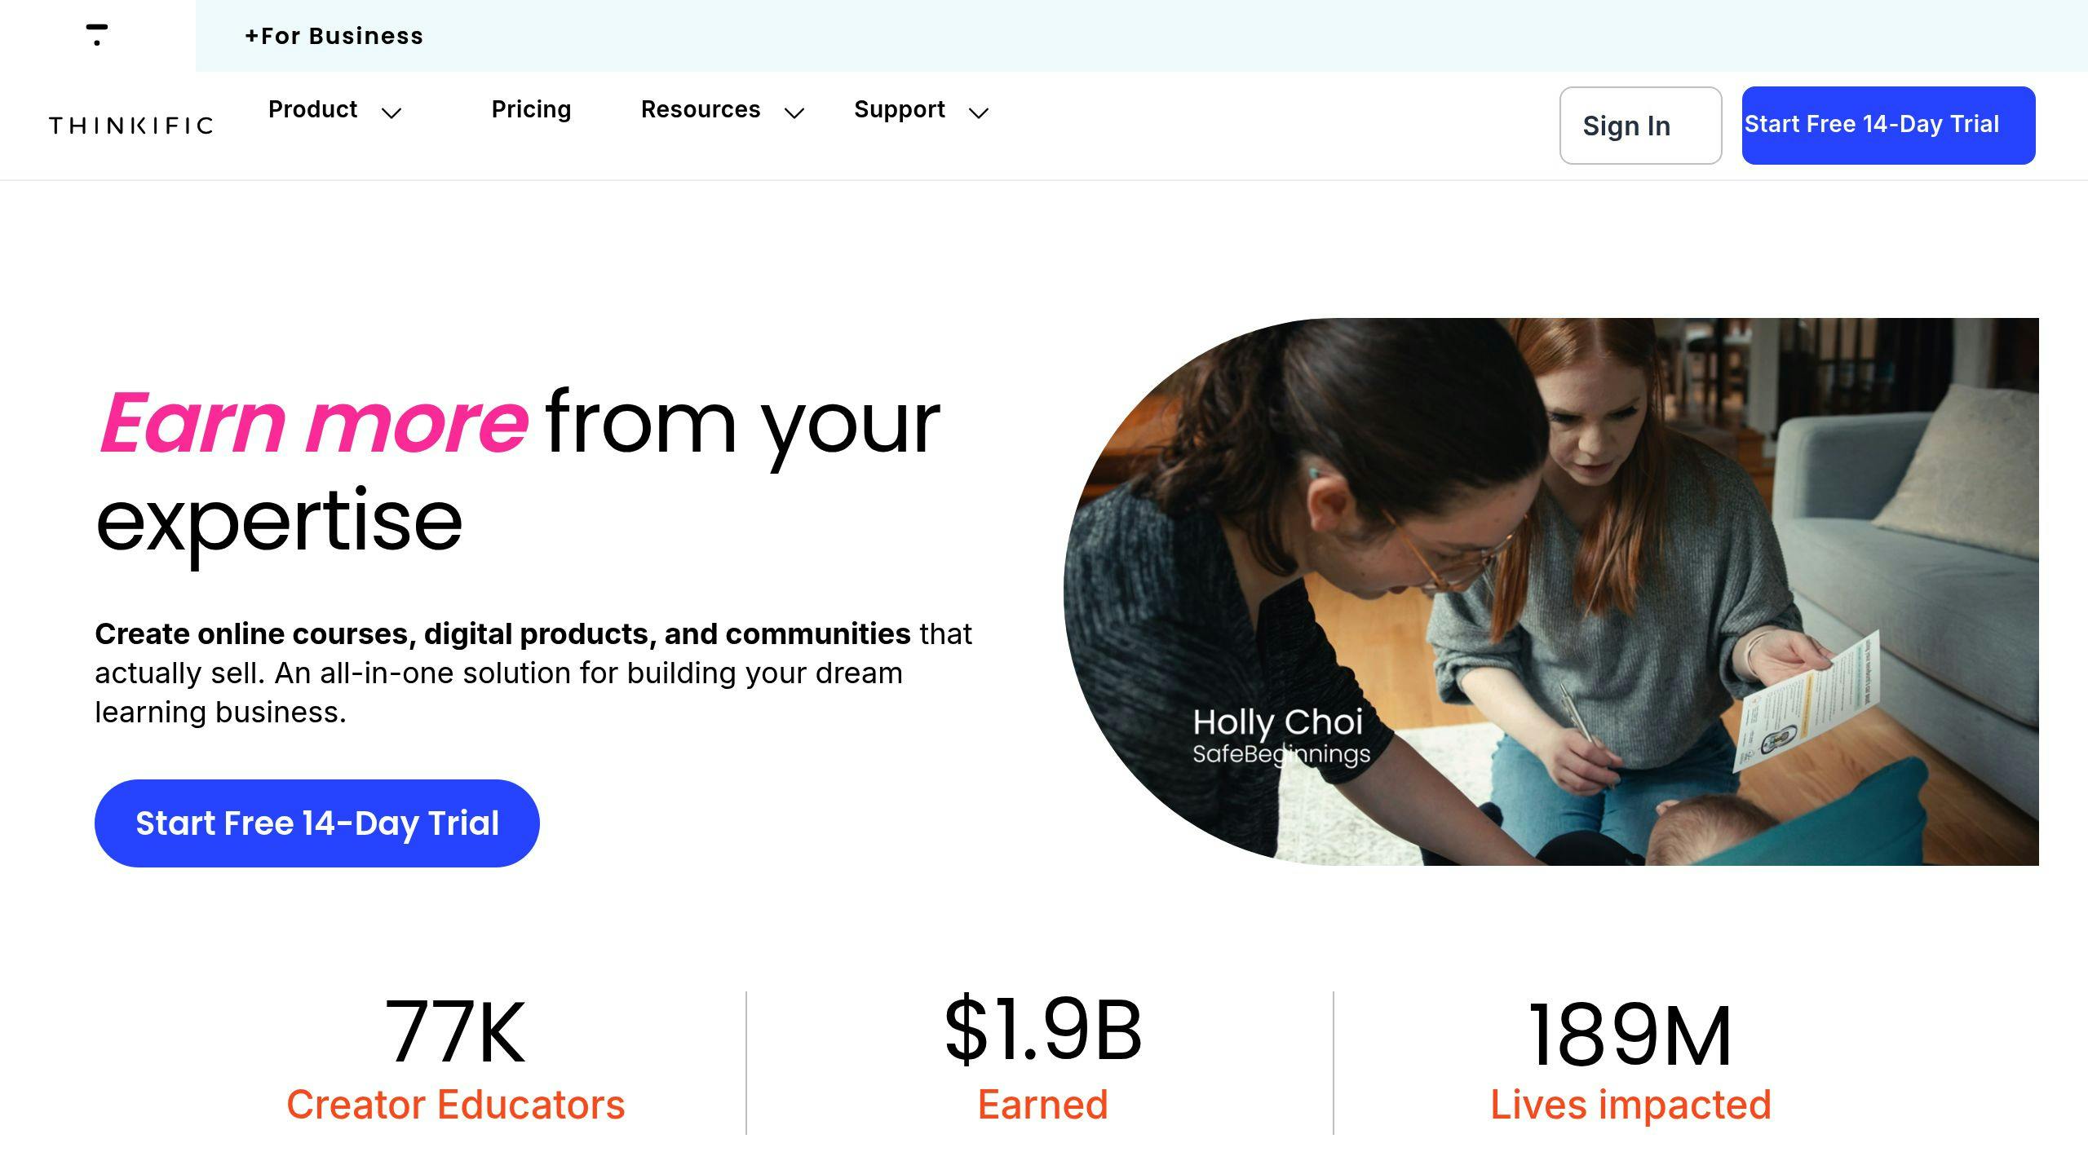The image size is (2088, 1174).
Task: Open the Product menu label
Action: [x=312, y=109]
